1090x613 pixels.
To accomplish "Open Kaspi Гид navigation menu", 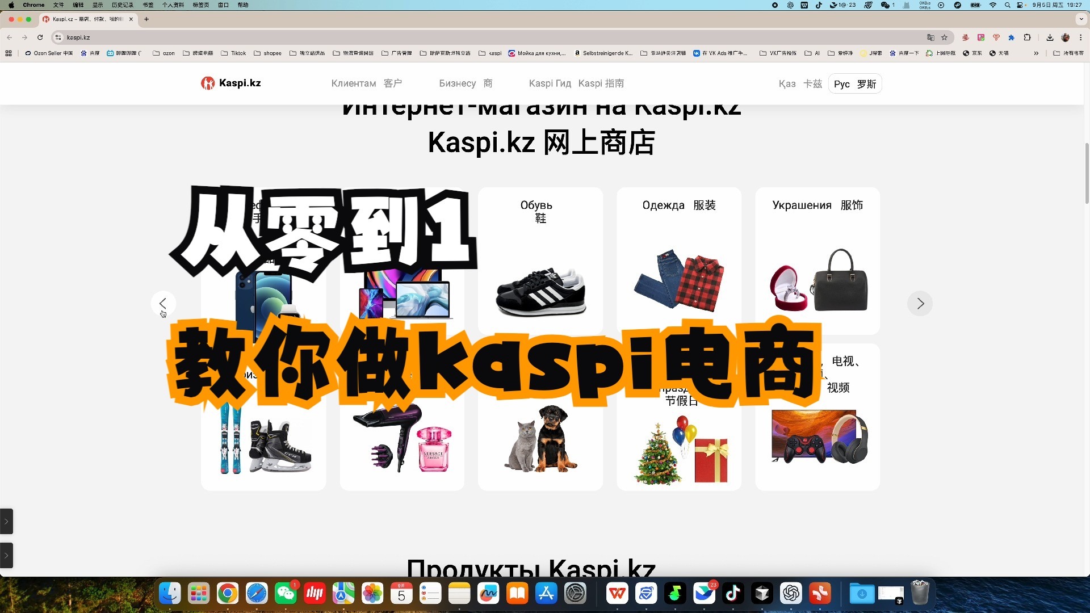I will [576, 83].
